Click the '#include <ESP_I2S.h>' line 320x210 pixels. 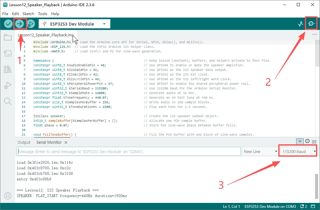click(52, 47)
